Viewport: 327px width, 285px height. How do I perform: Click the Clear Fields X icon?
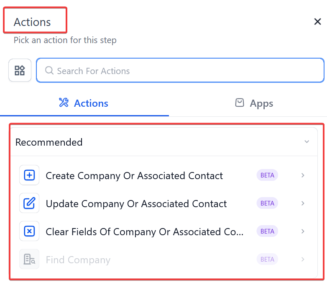tap(29, 231)
